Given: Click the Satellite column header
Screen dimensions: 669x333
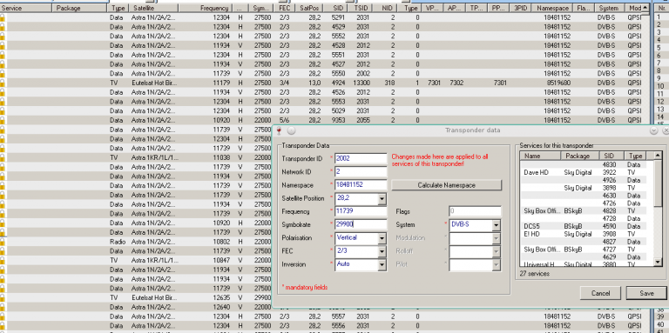Looking at the screenshot, I should (154, 8).
